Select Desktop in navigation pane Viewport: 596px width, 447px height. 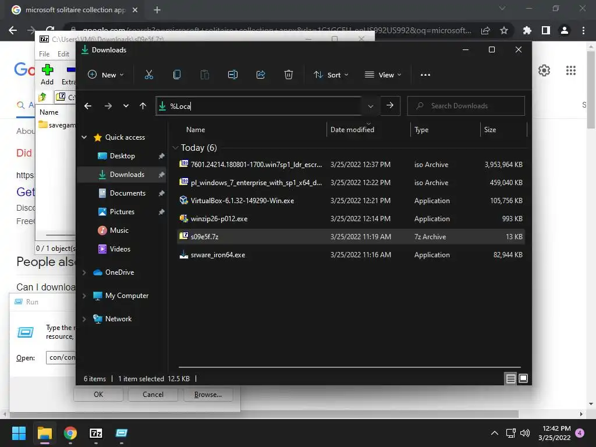click(122, 156)
